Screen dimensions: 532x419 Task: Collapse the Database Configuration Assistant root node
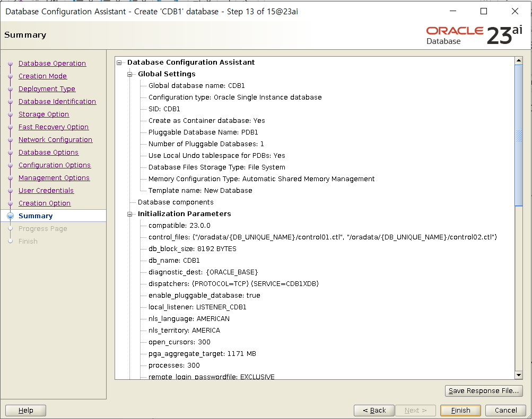119,63
